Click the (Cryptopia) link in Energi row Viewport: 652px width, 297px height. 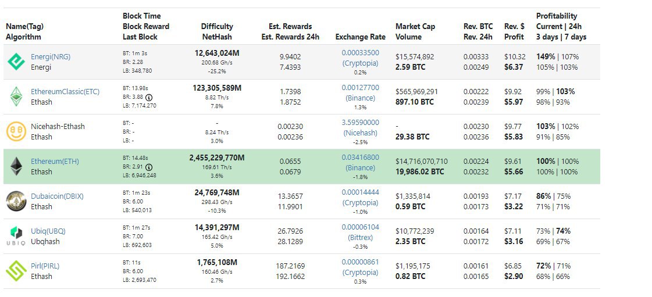coord(361,63)
